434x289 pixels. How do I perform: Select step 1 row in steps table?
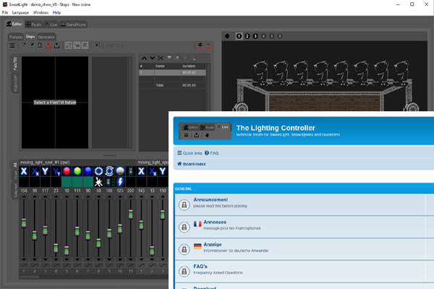click(172, 72)
